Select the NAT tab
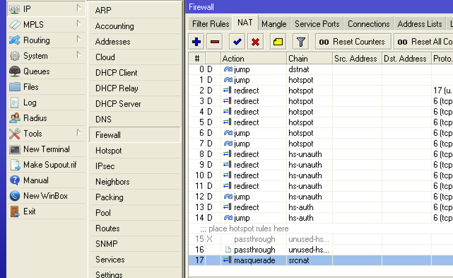The width and height of the screenshot is (453, 278). pos(245,23)
